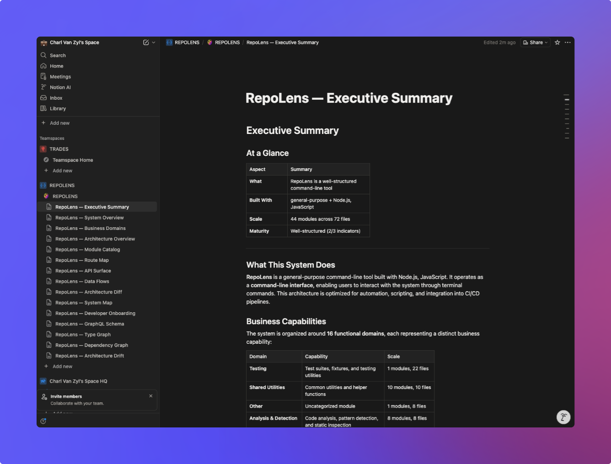Click Executive Summary breadcrumb title
The height and width of the screenshot is (464, 611).
point(283,43)
